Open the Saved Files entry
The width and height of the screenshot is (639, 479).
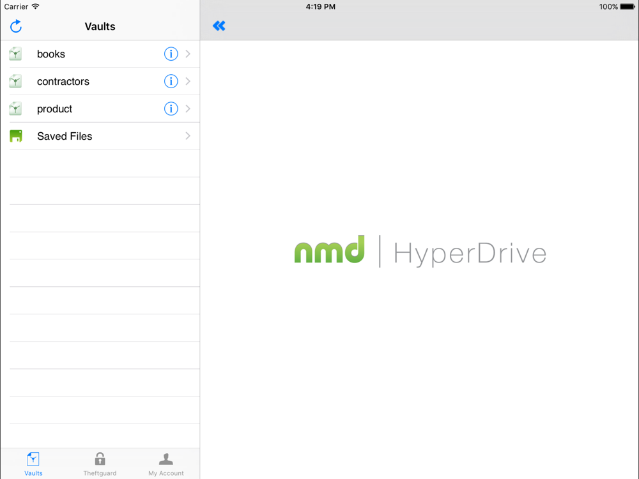point(65,136)
